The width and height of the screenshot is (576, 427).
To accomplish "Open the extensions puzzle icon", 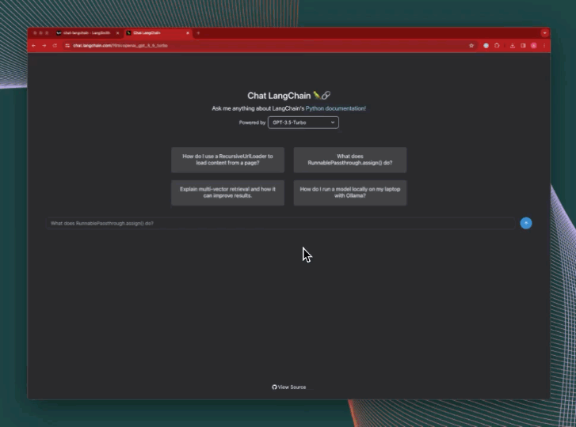I will click(x=497, y=45).
